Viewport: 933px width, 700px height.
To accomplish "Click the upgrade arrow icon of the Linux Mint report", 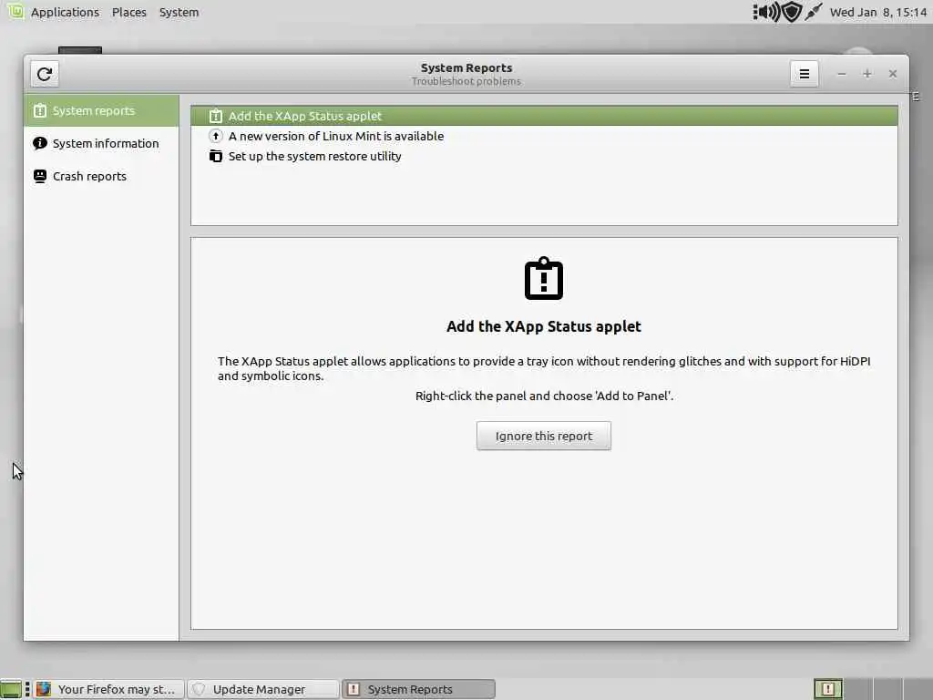I will pos(215,137).
